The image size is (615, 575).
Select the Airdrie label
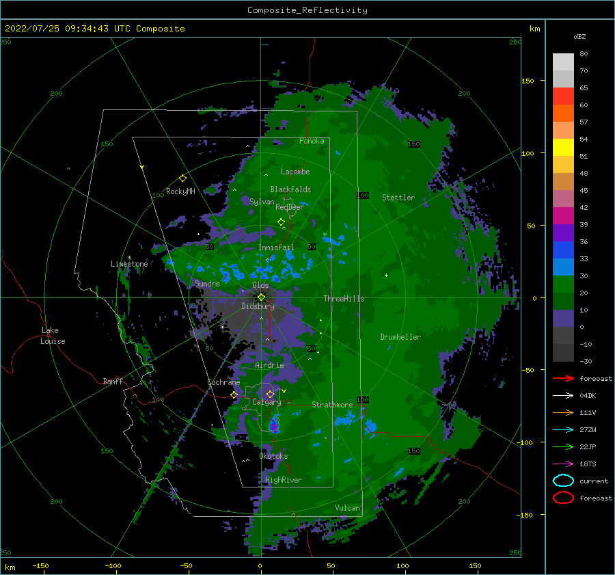[x=269, y=365]
